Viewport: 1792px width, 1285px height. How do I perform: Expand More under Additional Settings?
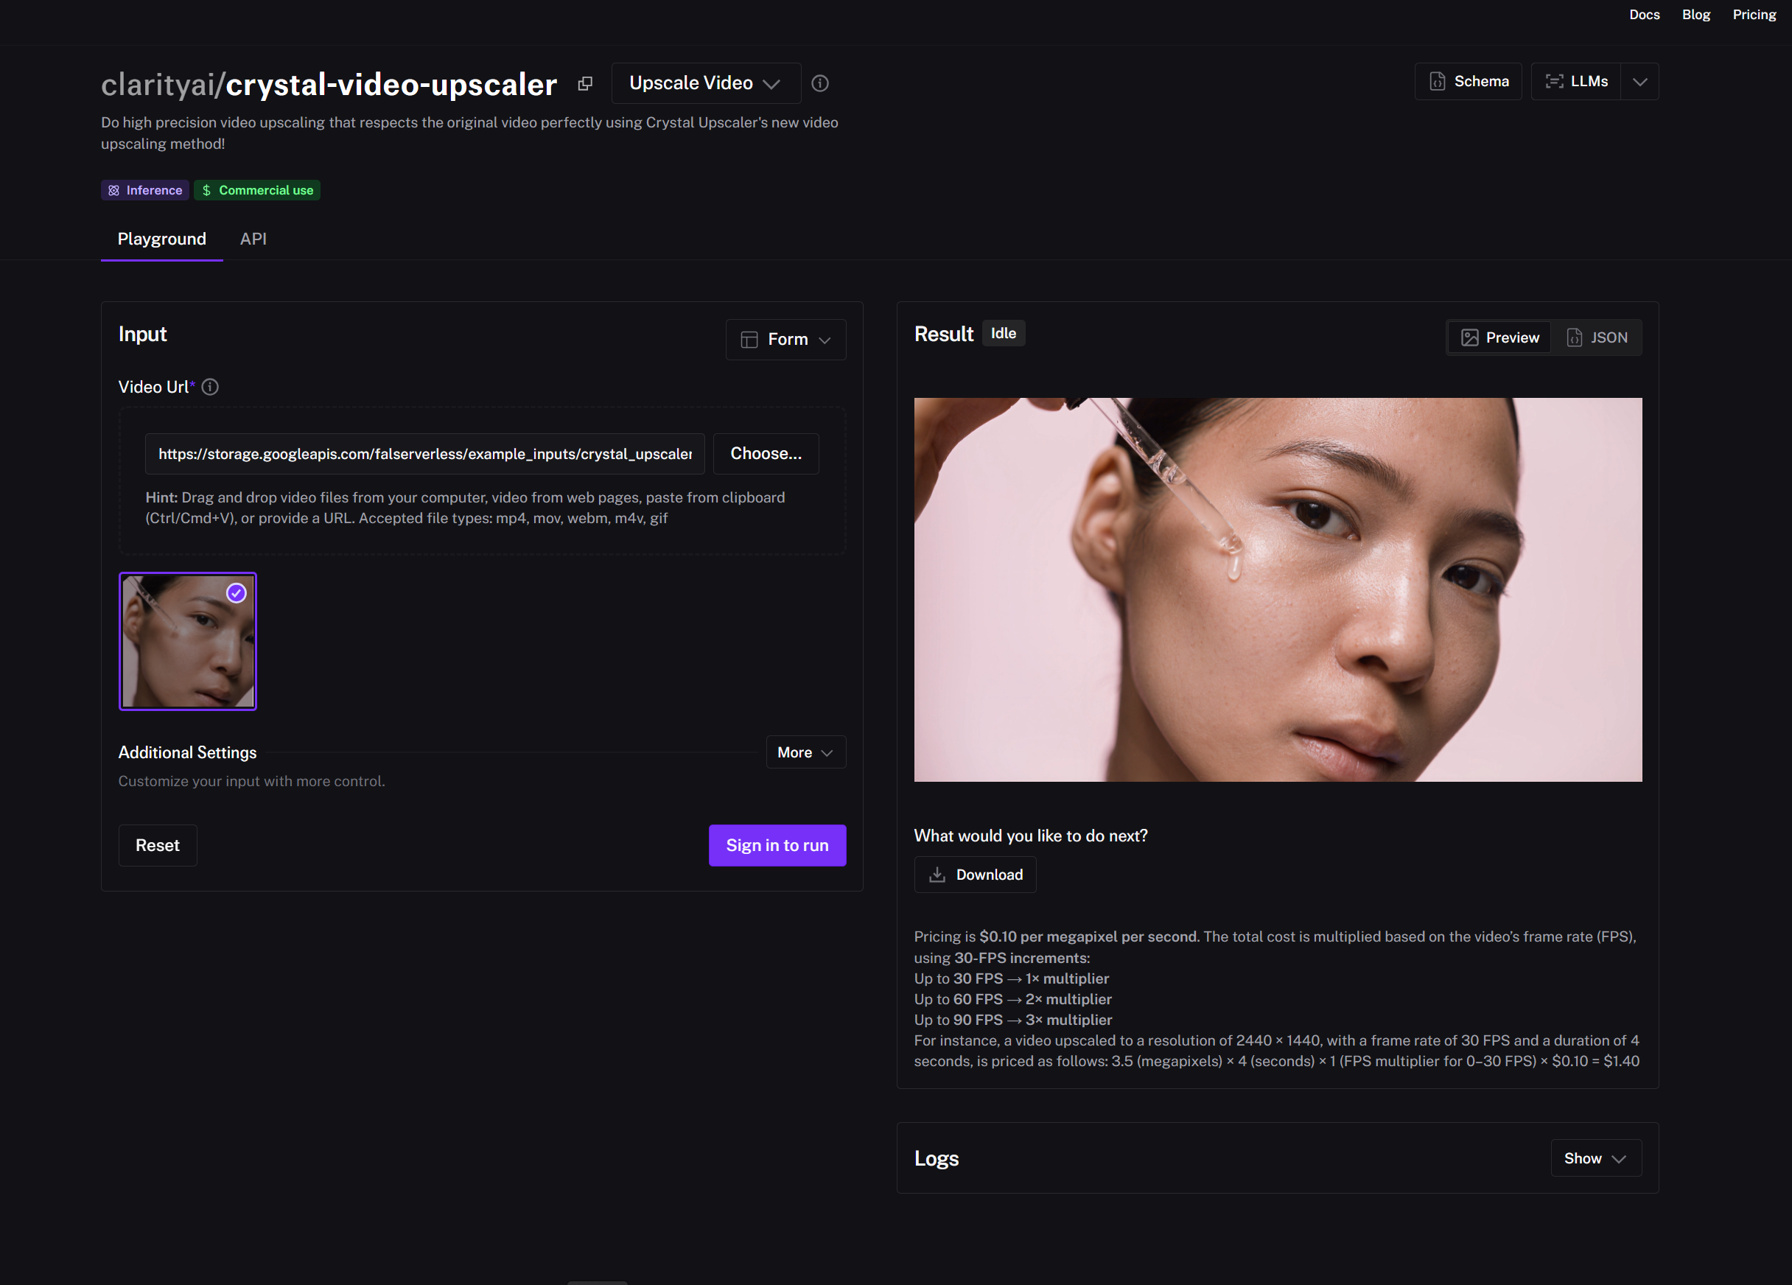[805, 752]
